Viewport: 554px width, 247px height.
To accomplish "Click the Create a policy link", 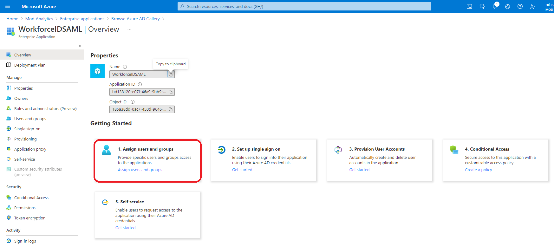I will [x=478, y=170].
